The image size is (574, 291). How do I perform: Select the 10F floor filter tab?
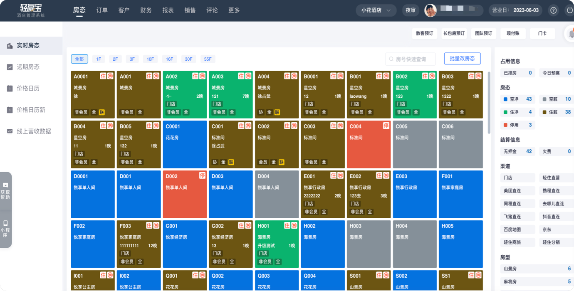click(150, 59)
